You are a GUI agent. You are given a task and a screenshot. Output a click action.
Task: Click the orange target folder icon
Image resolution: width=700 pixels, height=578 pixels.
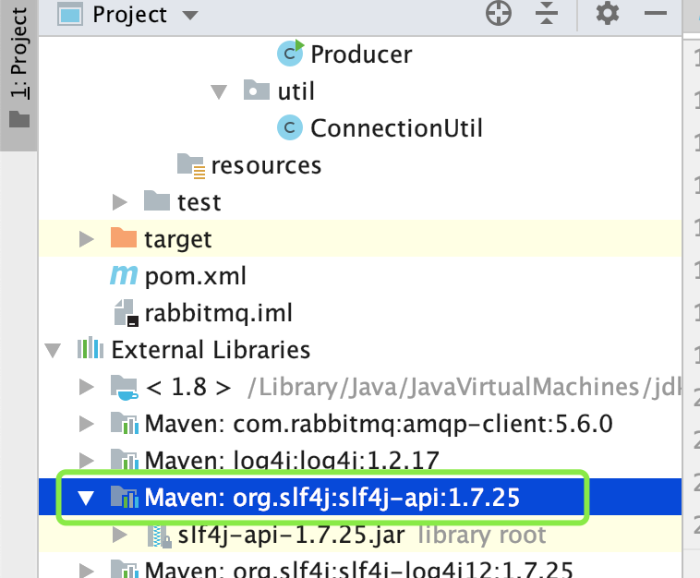[x=124, y=238]
